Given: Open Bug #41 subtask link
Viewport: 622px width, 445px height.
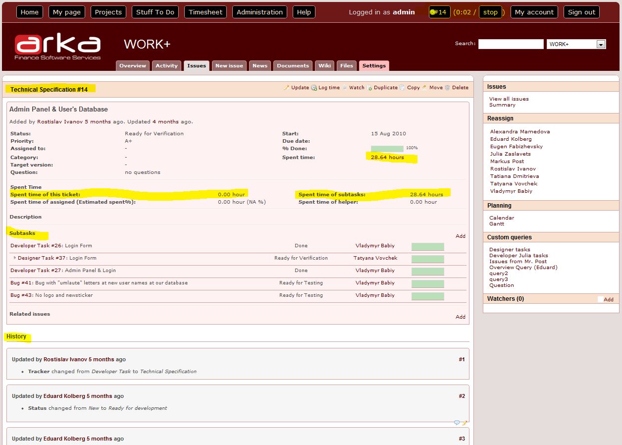Looking at the screenshot, I should pos(22,283).
